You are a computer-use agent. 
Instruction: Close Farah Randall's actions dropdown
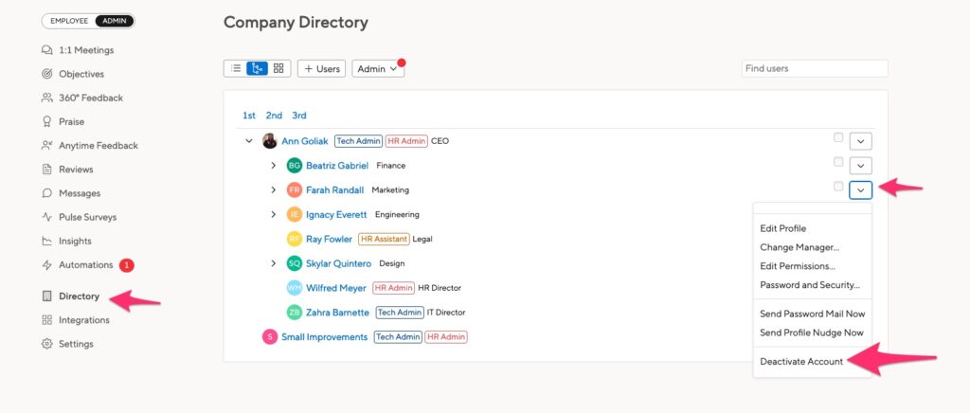tap(860, 189)
